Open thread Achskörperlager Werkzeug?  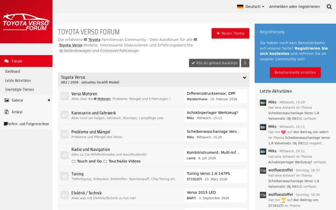(x=212, y=113)
